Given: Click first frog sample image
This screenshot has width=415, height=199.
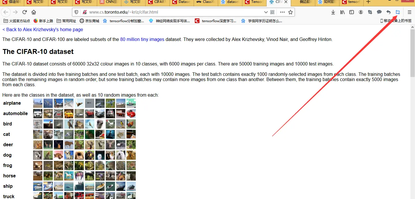Looking at the screenshot, I should [38, 166].
